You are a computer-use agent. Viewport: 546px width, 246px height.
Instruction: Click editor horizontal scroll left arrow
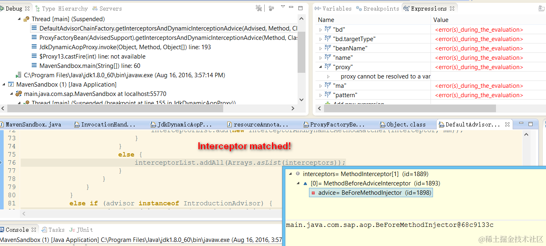tap(24, 213)
